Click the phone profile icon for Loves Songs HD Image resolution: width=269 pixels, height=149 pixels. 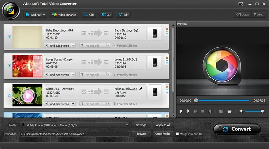coord(155,62)
